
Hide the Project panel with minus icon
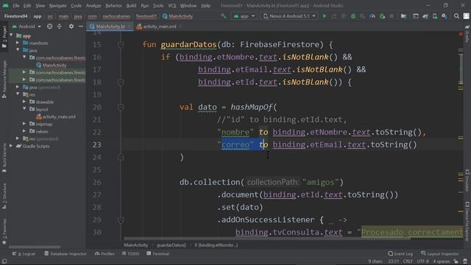pos(81,26)
